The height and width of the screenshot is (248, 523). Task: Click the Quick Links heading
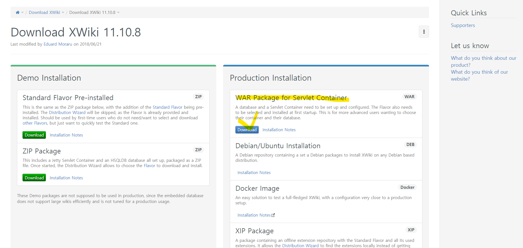pyautogui.click(x=469, y=13)
